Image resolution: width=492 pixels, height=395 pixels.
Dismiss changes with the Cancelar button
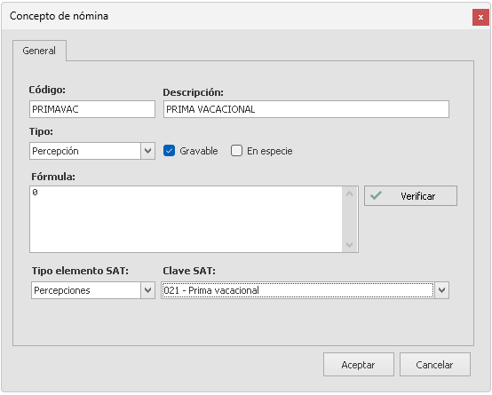tap(434, 365)
